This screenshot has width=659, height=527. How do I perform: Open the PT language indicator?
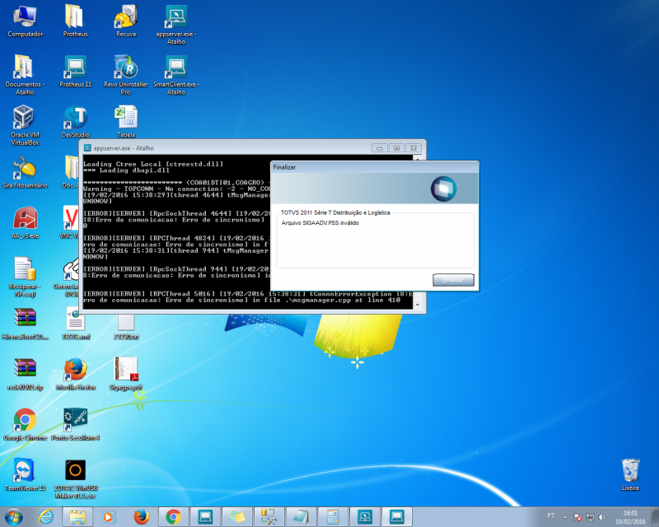click(x=550, y=515)
